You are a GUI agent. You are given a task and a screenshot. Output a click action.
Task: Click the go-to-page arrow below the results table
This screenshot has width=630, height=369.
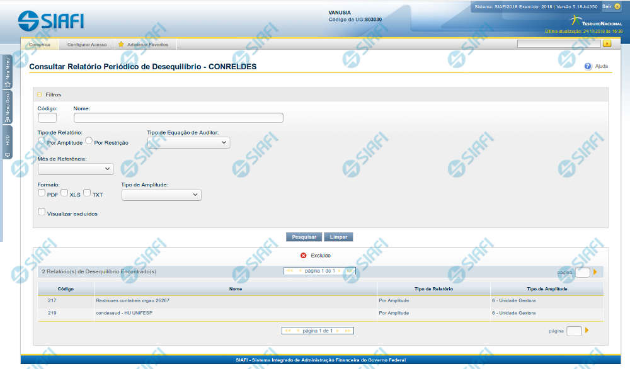coord(587,331)
